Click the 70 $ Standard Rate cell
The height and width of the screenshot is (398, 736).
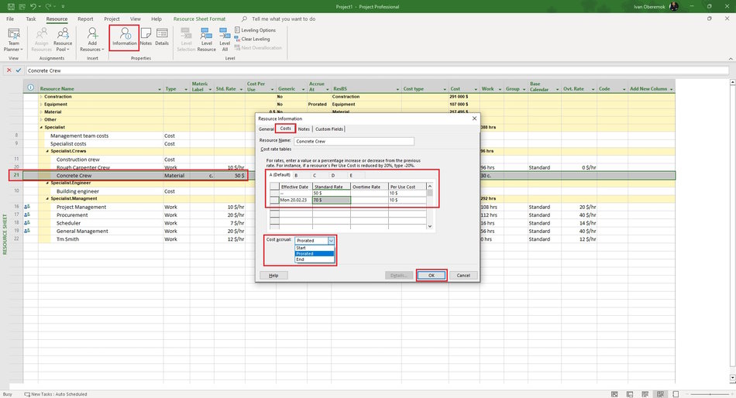[332, 200]
